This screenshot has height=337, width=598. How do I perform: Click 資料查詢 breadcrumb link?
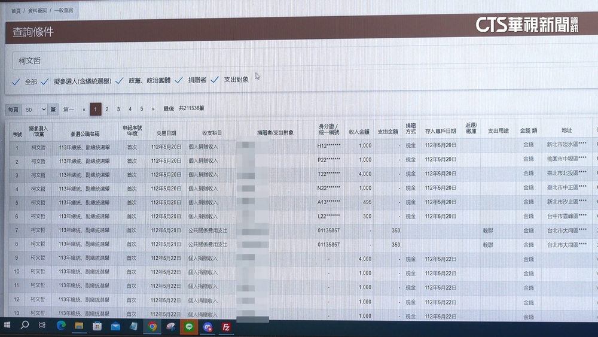pyautogui.click(x=37, y=10)
